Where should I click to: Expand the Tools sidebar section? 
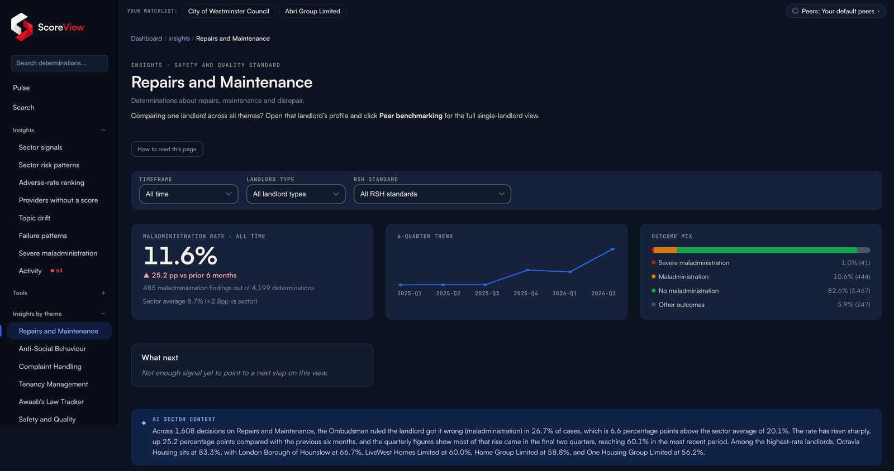[x=103, y=293]
